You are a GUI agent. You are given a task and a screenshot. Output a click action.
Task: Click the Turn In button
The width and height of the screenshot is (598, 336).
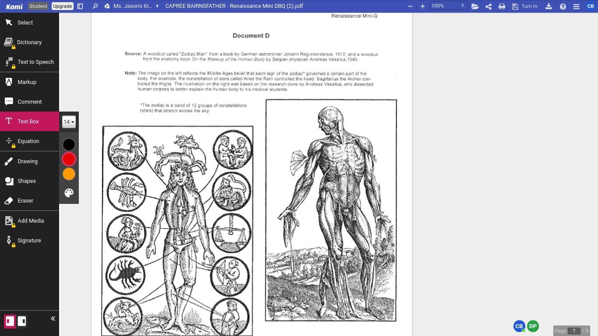[x=524, y=6]
